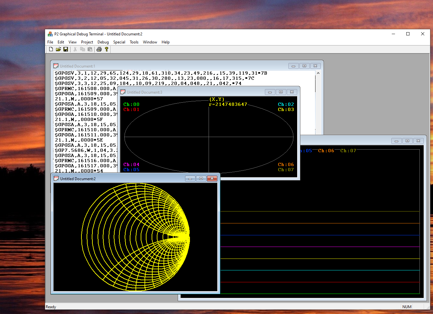Open a file with the folder icon
The width and height of the screenshot is (433, 314).
pyautogui.click(x=58, y=49)
